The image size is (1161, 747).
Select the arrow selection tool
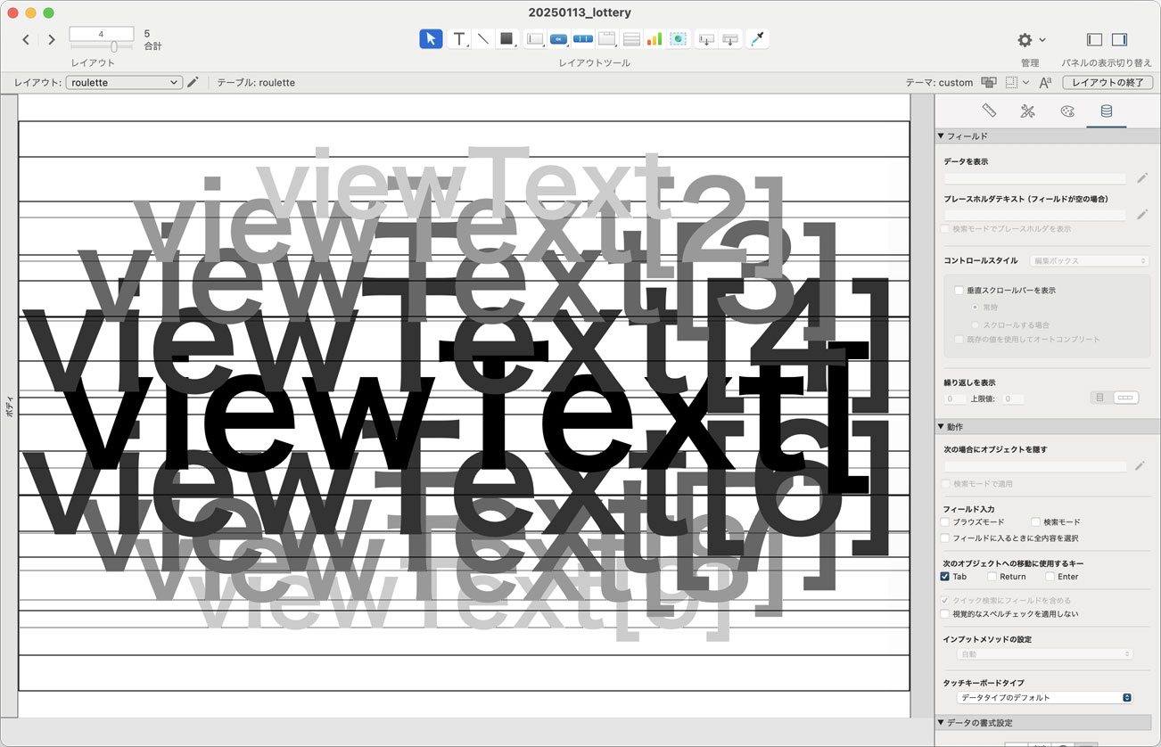[x=431, y=38]
